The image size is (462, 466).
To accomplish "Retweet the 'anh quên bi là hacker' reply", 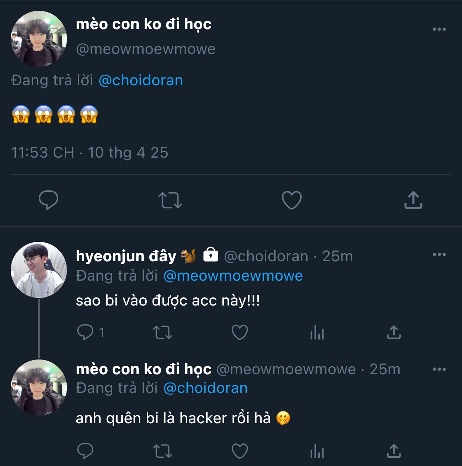I will tap(163, 451).
